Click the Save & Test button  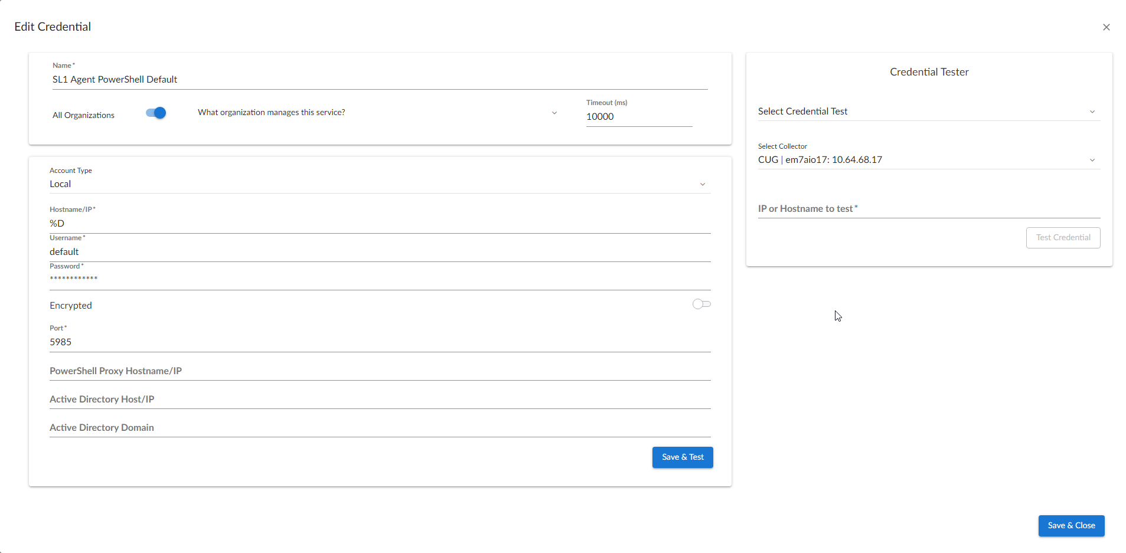(x=682, y=457)
